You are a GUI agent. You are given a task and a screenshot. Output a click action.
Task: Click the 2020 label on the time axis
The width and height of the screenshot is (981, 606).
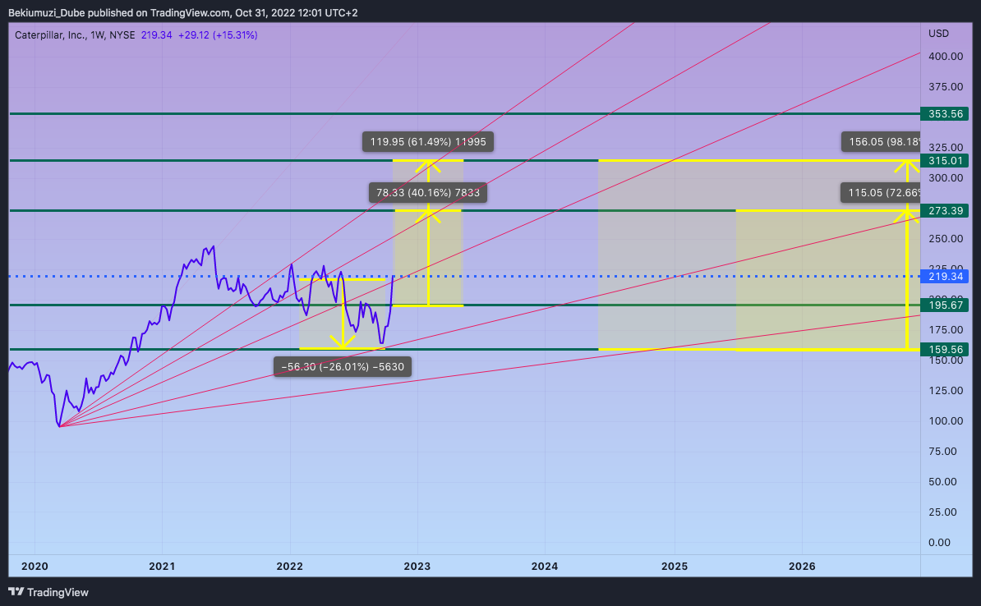[x=35, y=567]
